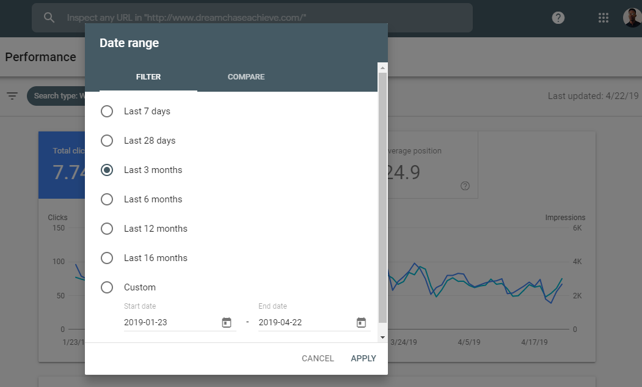Click the help question mark icon

558,17
